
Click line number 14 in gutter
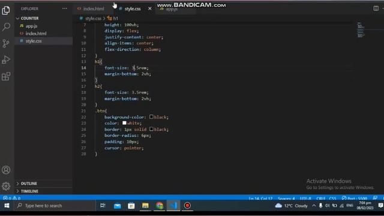click(83, 68)
